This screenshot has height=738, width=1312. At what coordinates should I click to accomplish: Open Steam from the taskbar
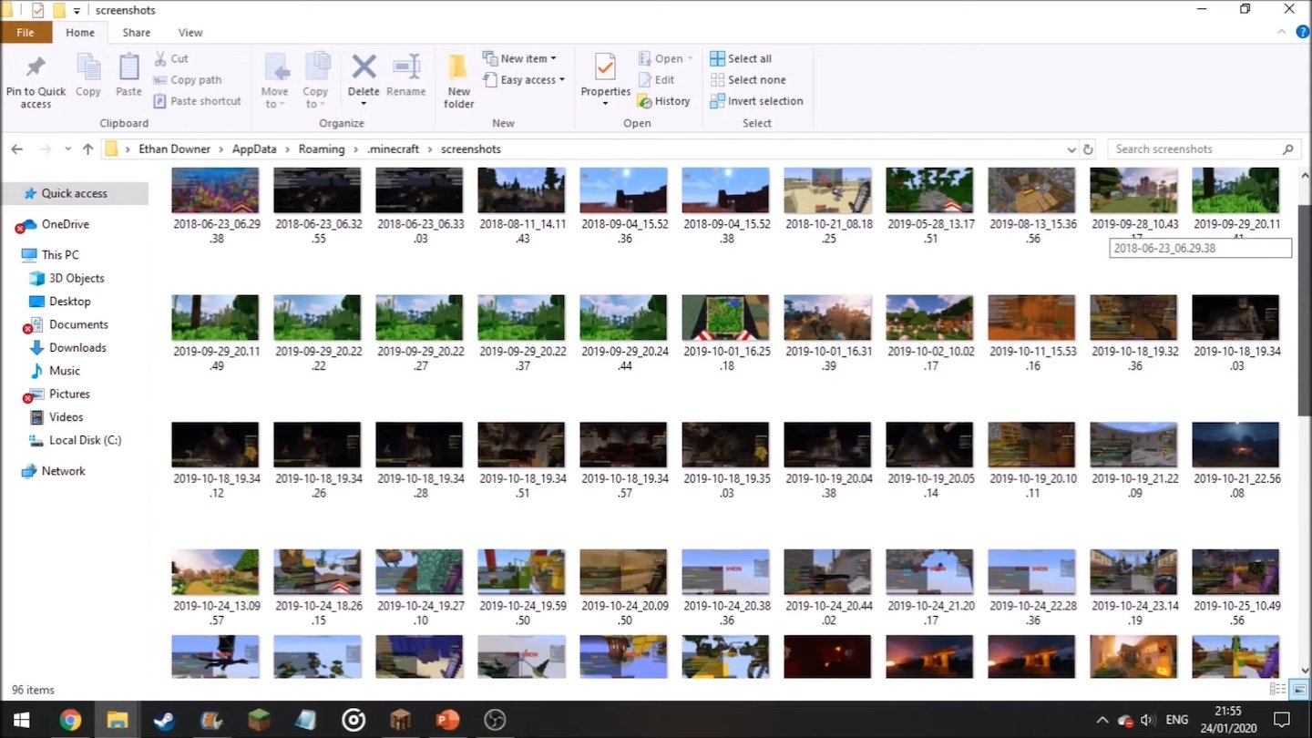pyautogui.click(x=164, y=720)
